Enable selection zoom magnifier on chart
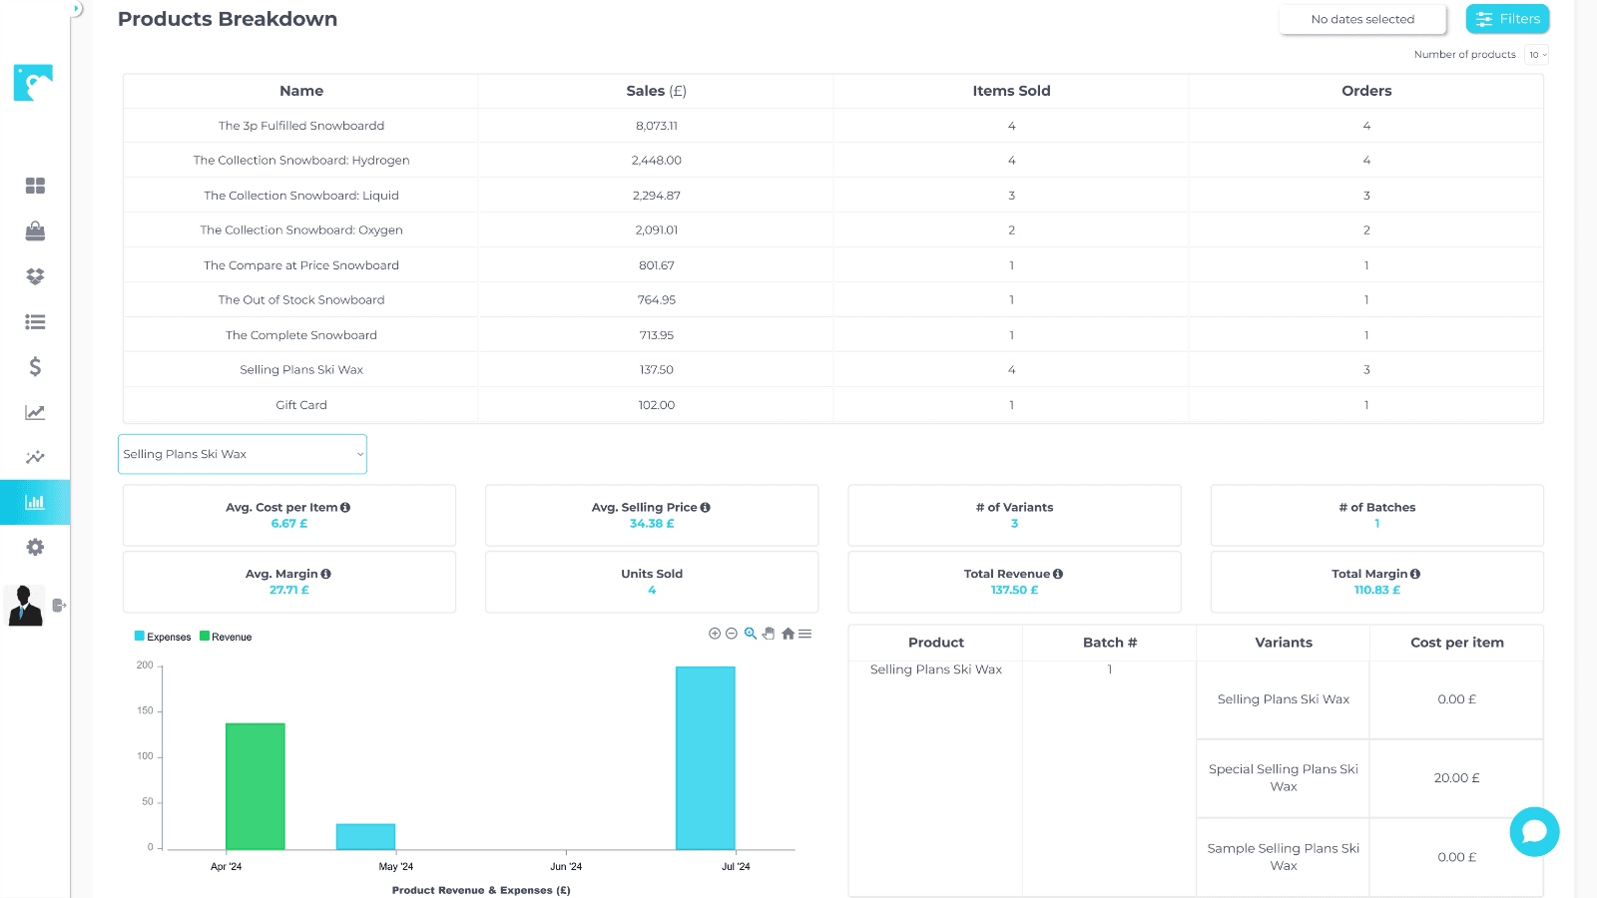 (x=751, y=634)
